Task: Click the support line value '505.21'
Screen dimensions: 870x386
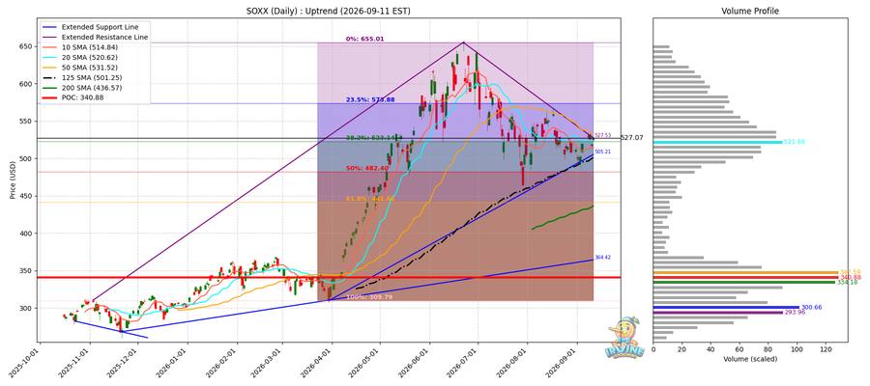Action: tap(602, 152)
